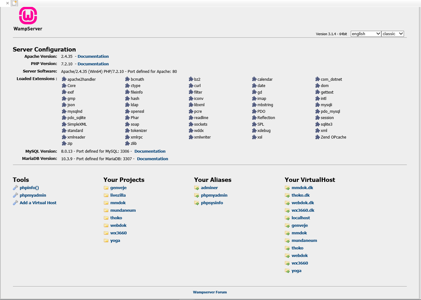Open Apache Version Documentation link

[x=93, y=57]
